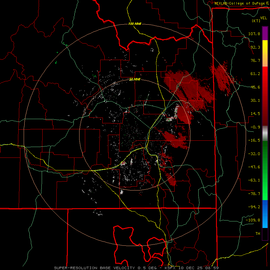
Task: Click the blue segment of color bar
Action: 265,214
